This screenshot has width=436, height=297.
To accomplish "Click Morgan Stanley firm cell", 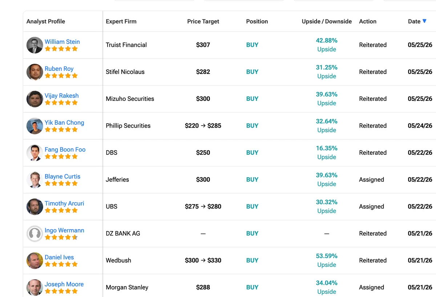I will tap(127, 287).
